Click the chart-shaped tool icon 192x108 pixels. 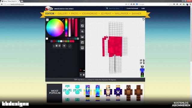click(x=82, y=37)
